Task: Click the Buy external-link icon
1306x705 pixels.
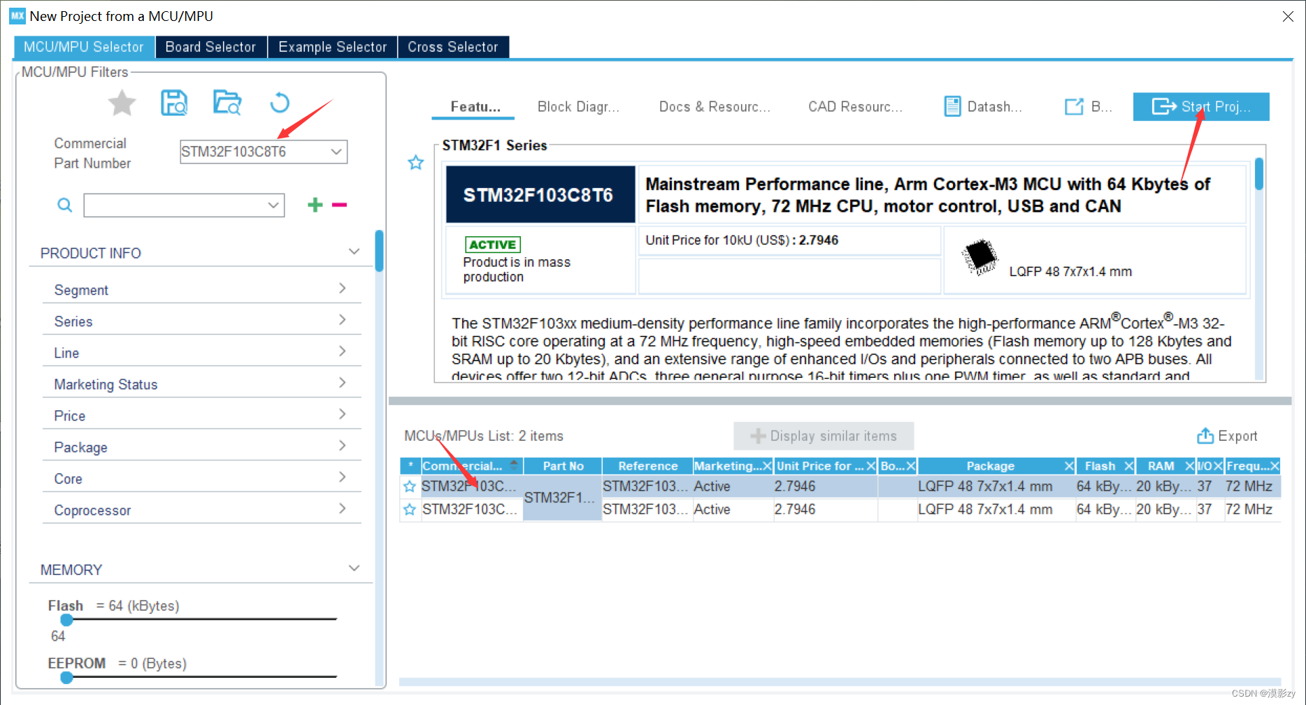Action: (x=1074, y=106)
